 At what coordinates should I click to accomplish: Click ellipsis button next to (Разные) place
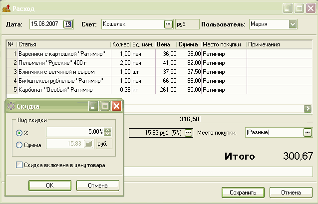coord(308,132)
